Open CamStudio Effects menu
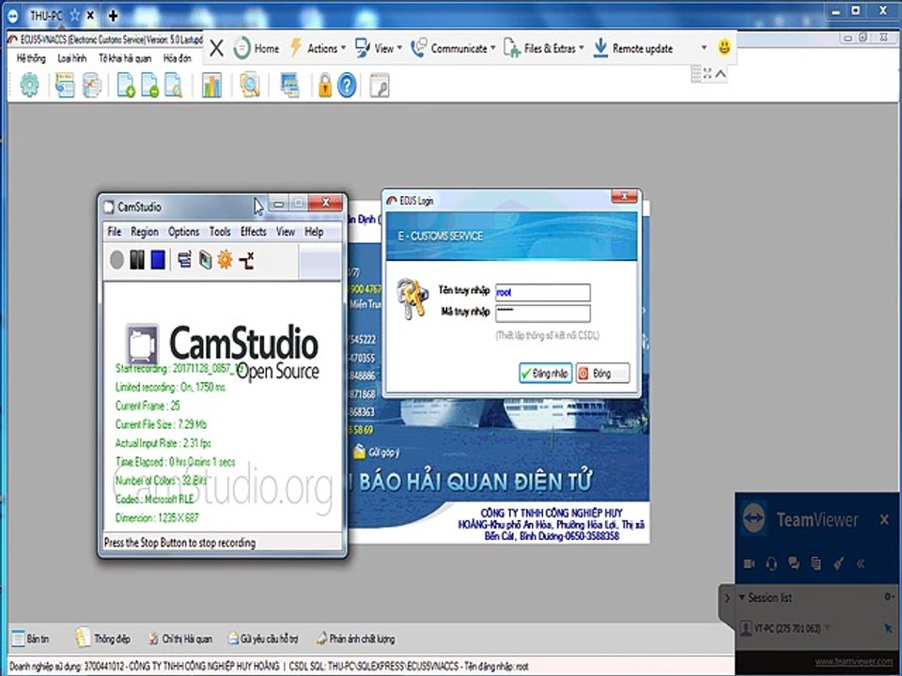 253,232
